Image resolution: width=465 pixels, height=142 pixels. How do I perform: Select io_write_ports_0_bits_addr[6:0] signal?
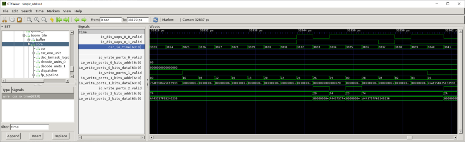pyautogui.click(x=111, y=62)
